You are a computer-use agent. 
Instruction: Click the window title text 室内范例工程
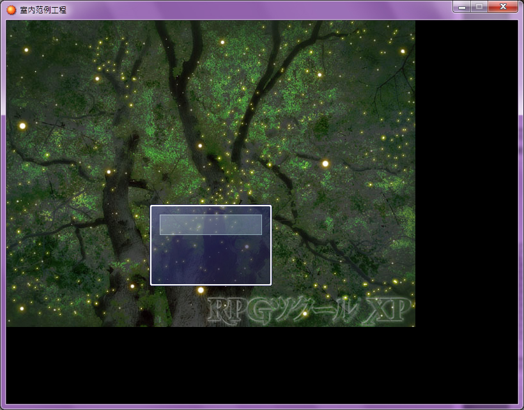coord(43,10)
